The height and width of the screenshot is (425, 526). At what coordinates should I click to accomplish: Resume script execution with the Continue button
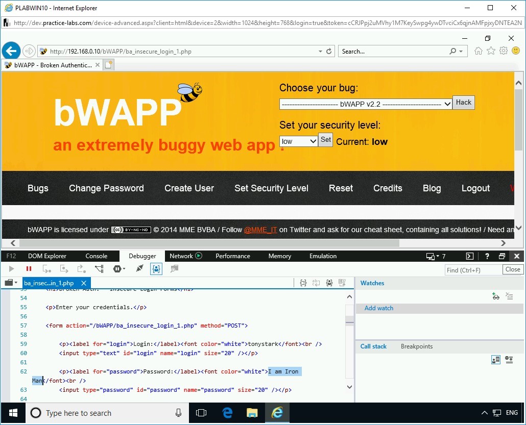pos(11,269)
